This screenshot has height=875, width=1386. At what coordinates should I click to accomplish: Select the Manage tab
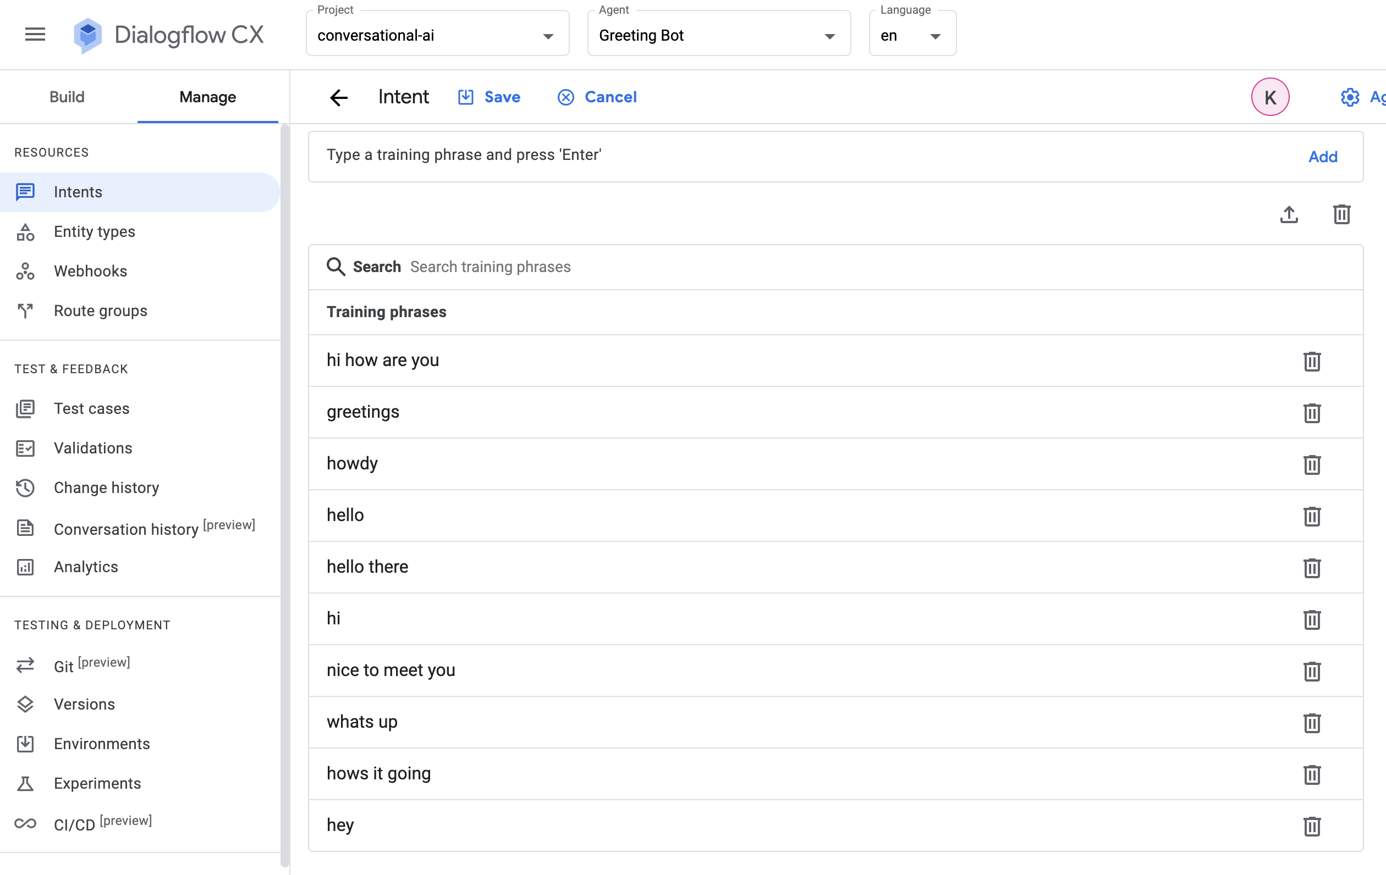click(207, 97)
